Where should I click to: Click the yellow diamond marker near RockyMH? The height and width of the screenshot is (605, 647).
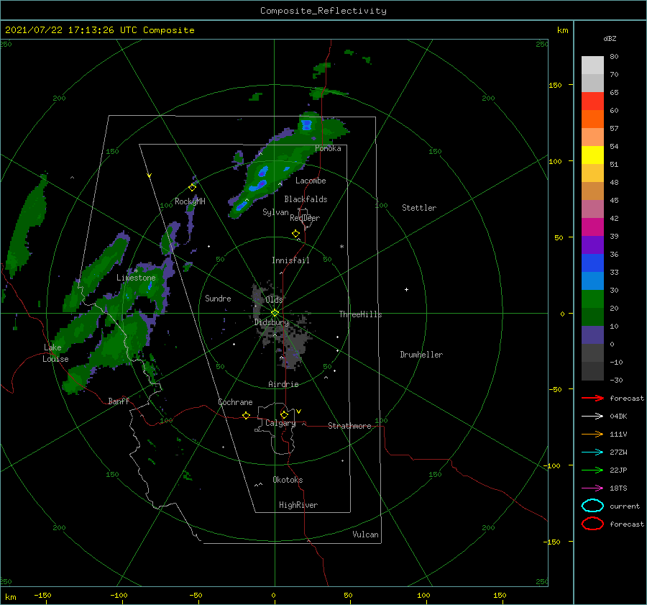click(x=192, y=188)
